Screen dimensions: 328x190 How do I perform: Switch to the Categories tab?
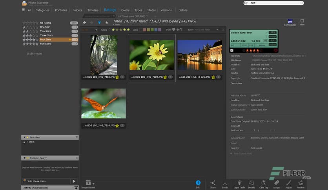pyautogui.click(x=42, y=10)
